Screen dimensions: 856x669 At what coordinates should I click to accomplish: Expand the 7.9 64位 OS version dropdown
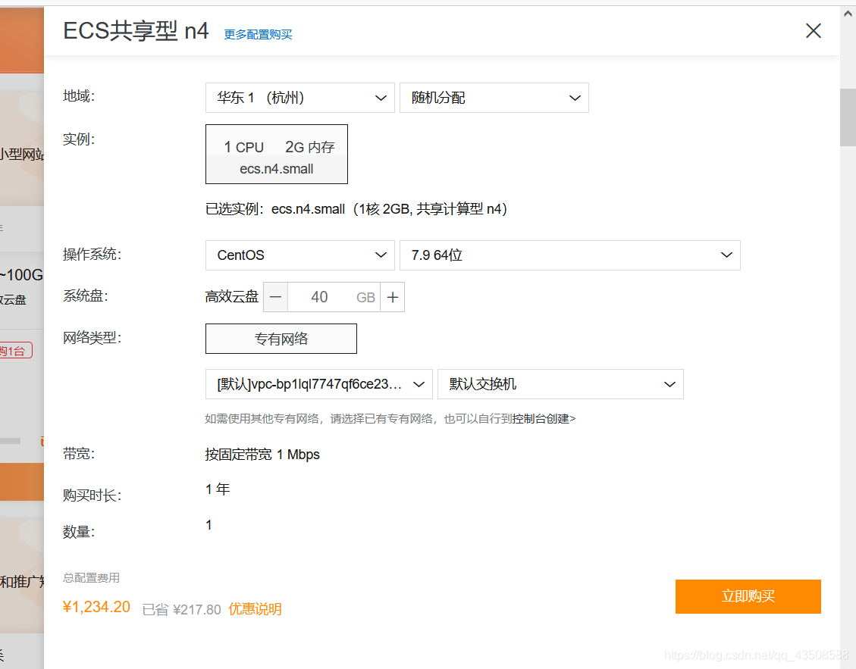coord(570,255)
